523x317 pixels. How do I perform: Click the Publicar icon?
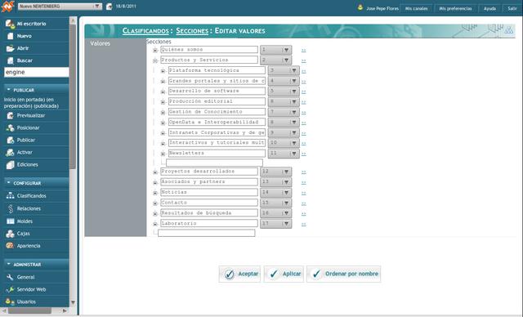pyautogui.click(x=11, y=141)
